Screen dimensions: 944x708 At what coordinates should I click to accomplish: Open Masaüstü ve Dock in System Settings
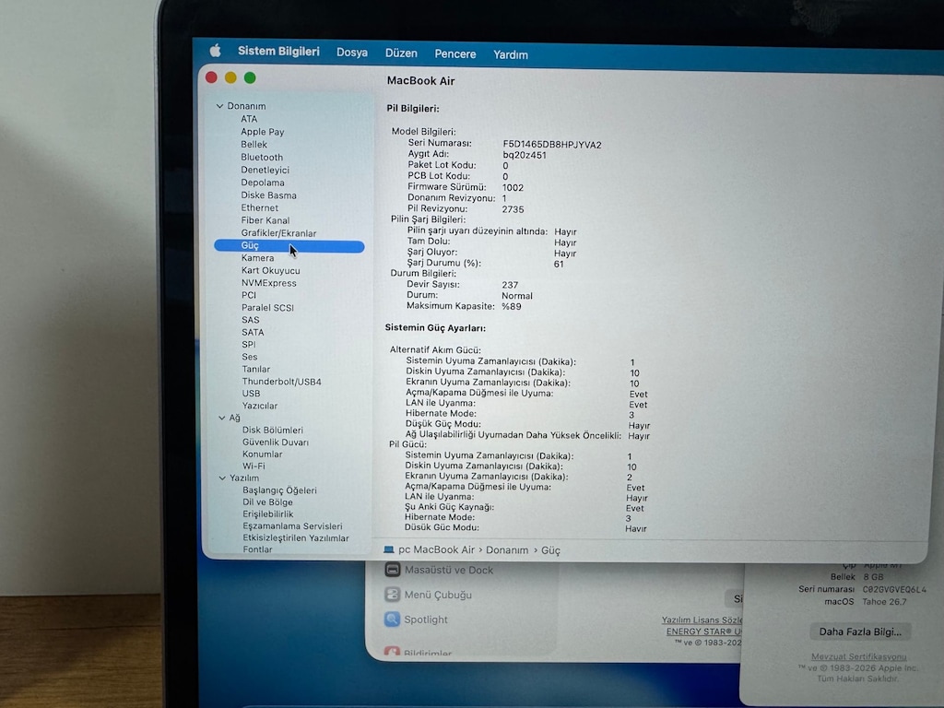pos(449,570)
